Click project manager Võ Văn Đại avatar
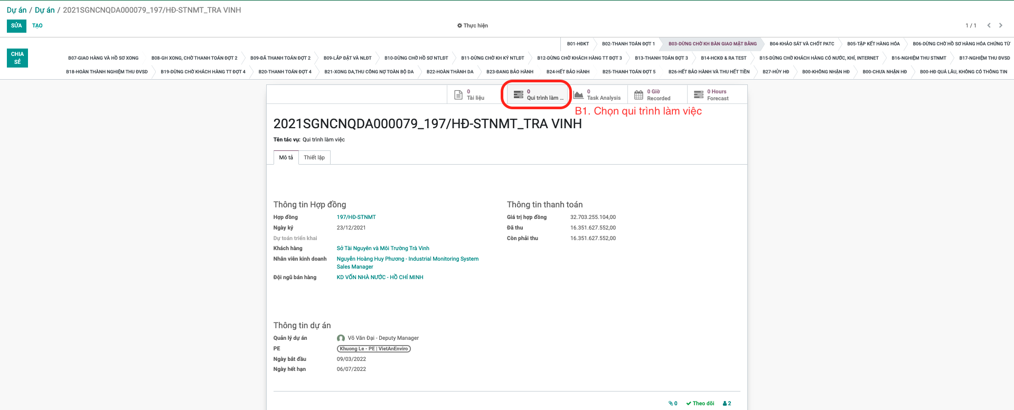The width and height of the screenshot is (1014, 410). click(341, 338)
